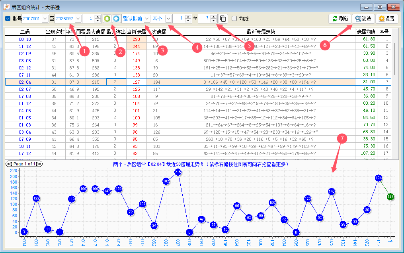Select the row for combination 08 10
This screenshot has width=404, height=253.
pos(25,39)
